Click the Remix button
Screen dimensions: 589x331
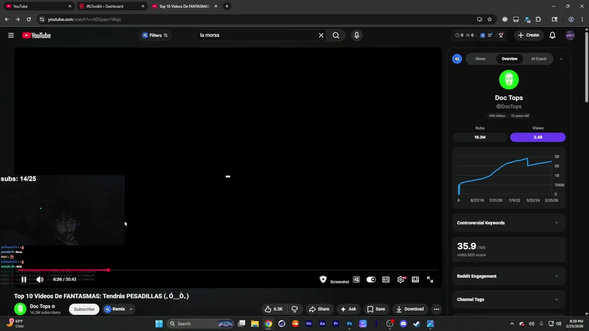click(115, 309)
